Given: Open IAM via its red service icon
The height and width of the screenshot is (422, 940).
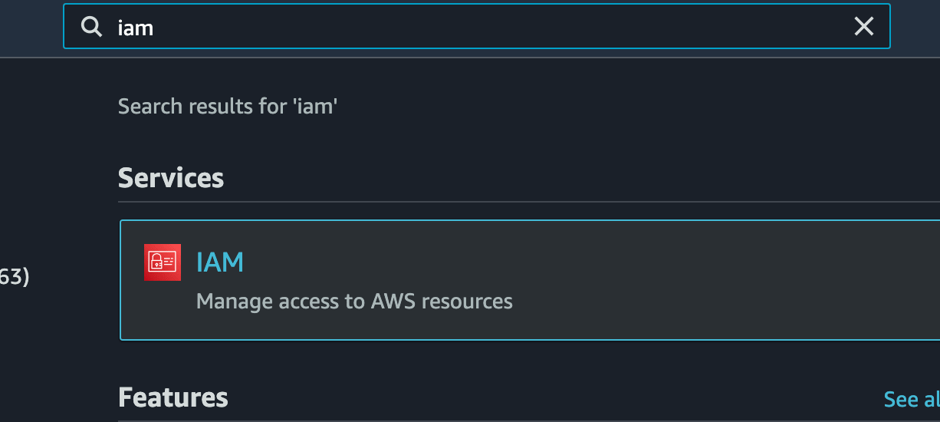Looking at the screenshot, I should (x=163, y=262).
